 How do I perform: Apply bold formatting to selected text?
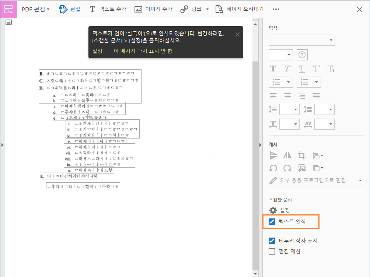273,68
